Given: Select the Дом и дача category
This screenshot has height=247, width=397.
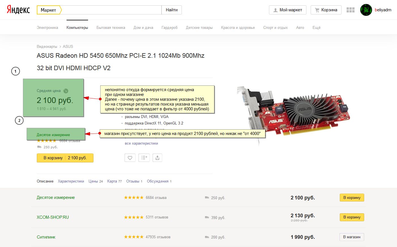Looking at the screenshot, I should 143,27.
